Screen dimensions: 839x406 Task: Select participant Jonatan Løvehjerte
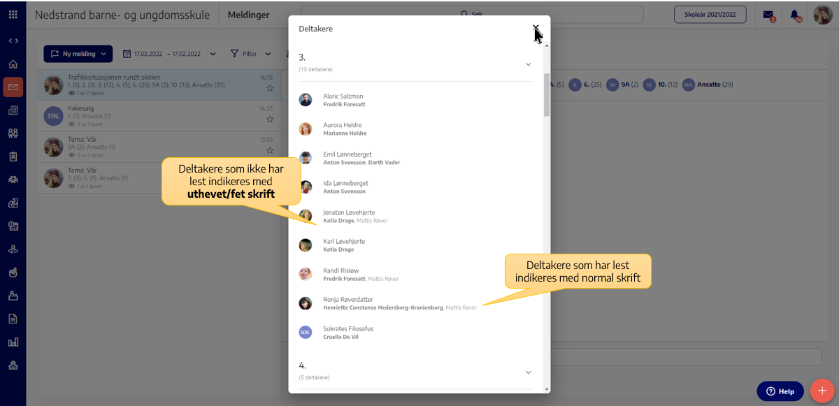(x=415, y=216)
